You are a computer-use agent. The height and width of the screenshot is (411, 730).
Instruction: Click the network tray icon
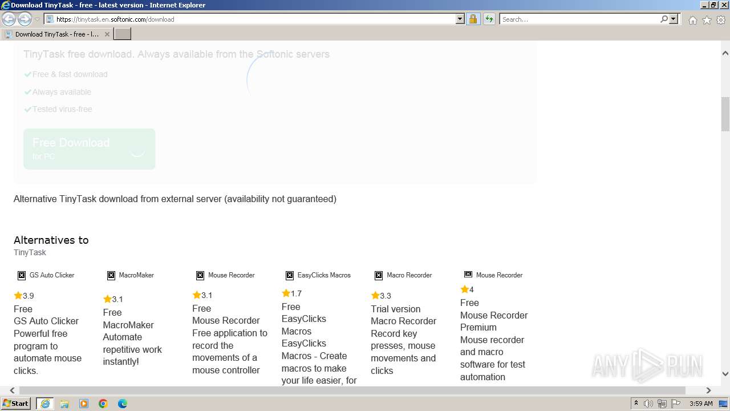click(662, 404)
